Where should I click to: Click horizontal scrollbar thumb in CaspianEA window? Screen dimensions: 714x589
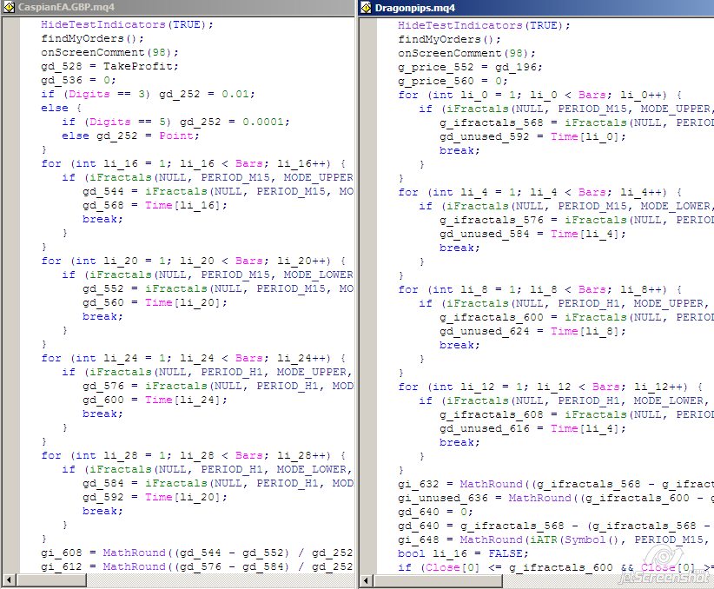coord(51,580)
